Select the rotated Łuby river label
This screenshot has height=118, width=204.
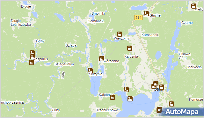pyautogui.click(x=63, y=75)
